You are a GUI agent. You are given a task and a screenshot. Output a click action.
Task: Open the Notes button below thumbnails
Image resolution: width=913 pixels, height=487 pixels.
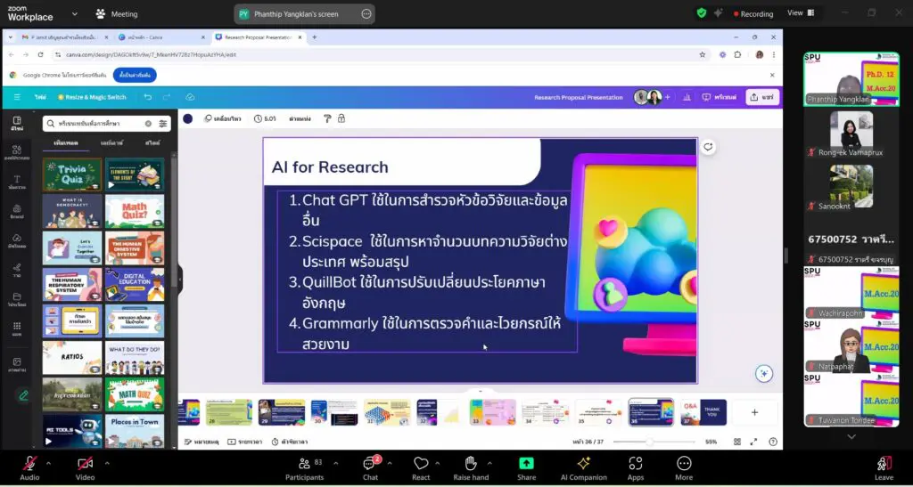coord(202,442)
